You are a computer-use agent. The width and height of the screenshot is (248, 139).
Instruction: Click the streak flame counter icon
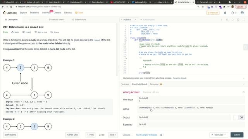point(232,13)
